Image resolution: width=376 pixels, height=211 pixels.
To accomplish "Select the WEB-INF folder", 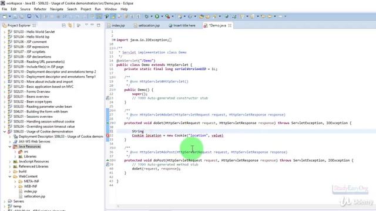I will [31, 186].
